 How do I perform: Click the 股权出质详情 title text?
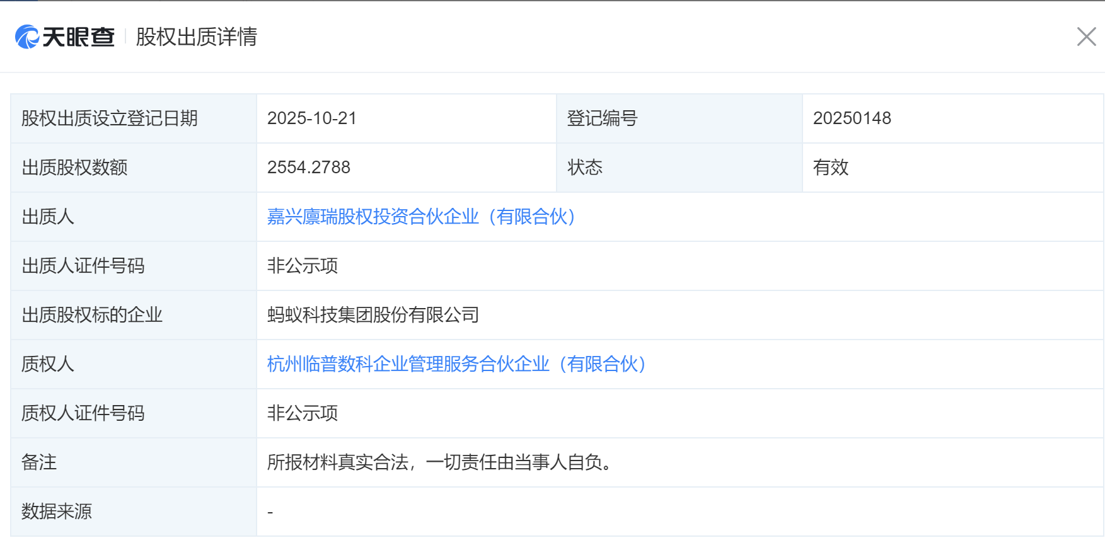197,37
